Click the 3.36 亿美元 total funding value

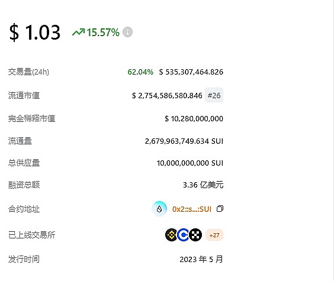203,185
